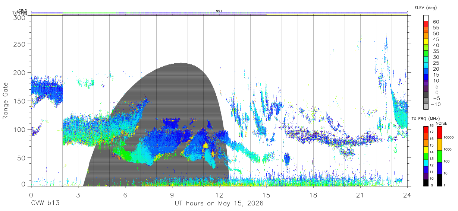458x211 pixels.
Task: Click the "18" tick on the UT hours axis
Action: tap(313, 195)
